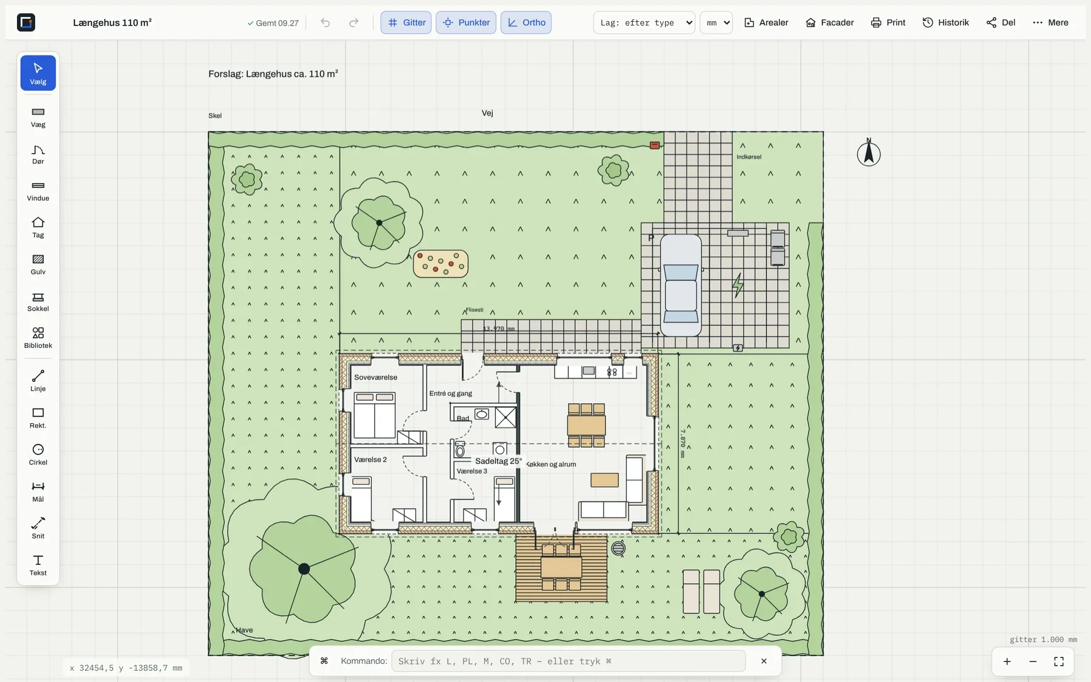Choose the Tekst text tool
This screenshot has height=682, width=1091.
[x=38, y=566]
